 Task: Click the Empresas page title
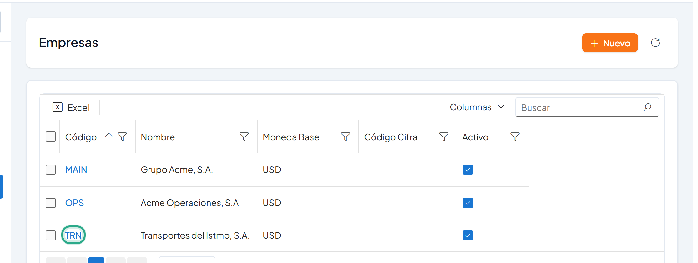[68, 43]
